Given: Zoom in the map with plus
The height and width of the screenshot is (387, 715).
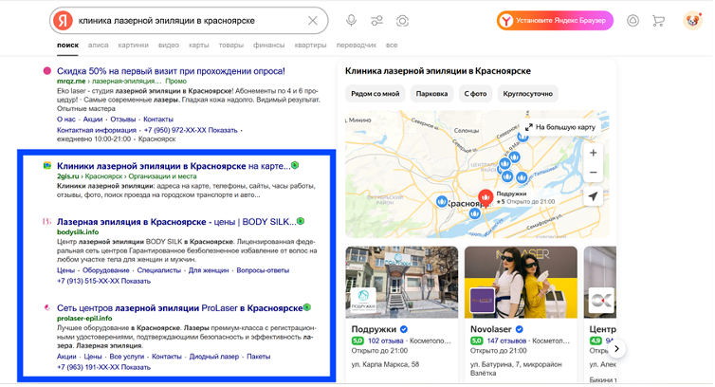Looking at the screenshot, I should coord(594,153).
